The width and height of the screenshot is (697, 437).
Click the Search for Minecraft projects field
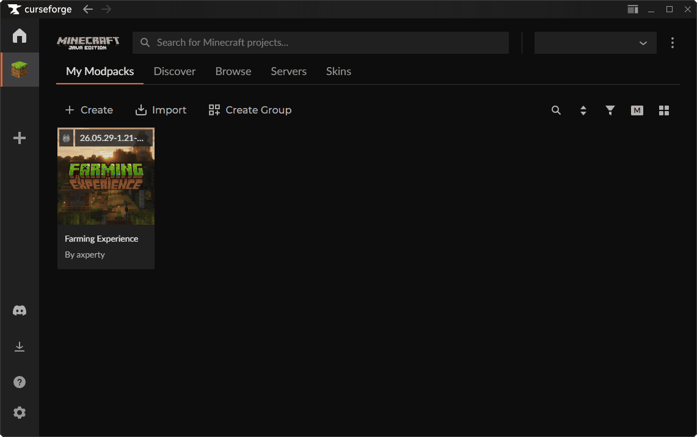[x=321, y=43]
